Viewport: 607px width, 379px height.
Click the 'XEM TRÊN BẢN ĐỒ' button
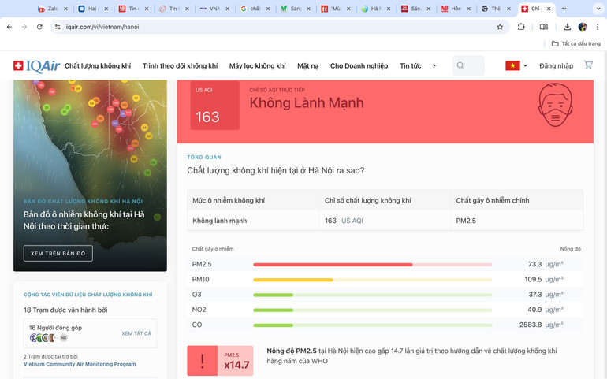click(x=58, y=254)
